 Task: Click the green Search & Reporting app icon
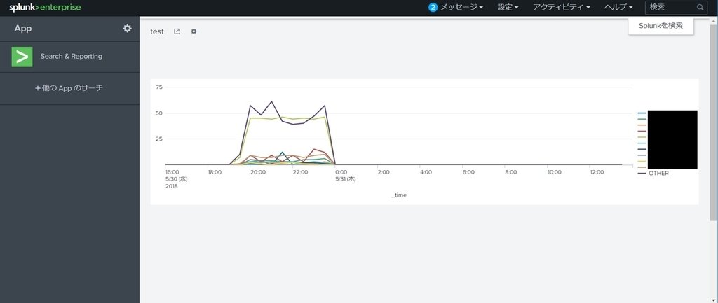(x=22, y=56)
